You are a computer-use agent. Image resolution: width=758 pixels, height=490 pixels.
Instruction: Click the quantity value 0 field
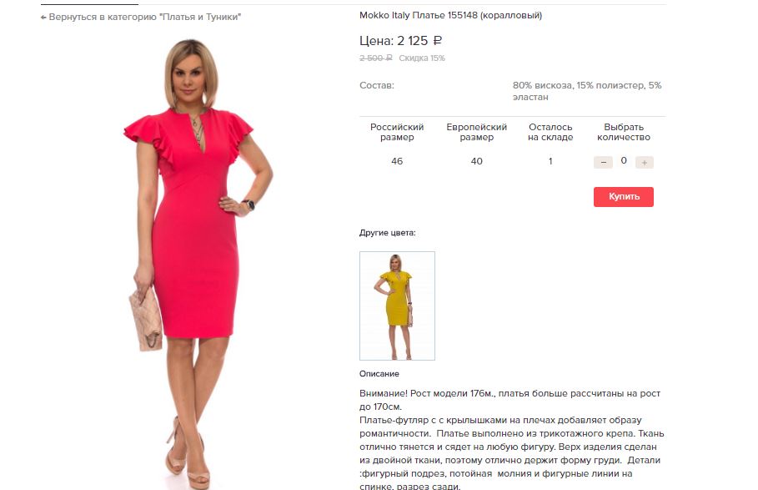coord(624,160)
